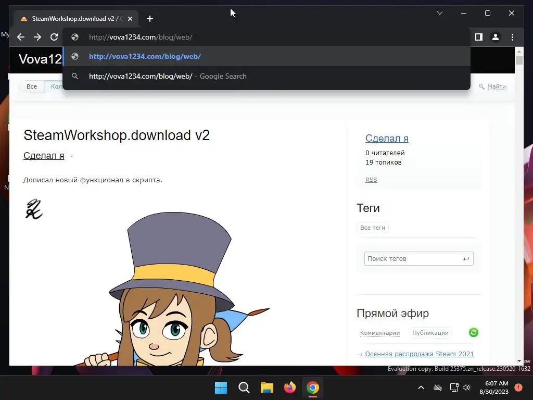
Task: Expand the small arrow beside Сделал я
Action: point(71,156)
